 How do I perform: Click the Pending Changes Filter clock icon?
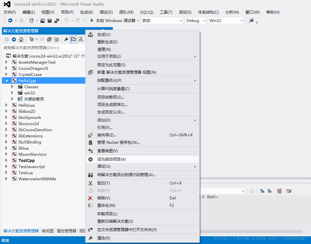[x=31, y=39]
